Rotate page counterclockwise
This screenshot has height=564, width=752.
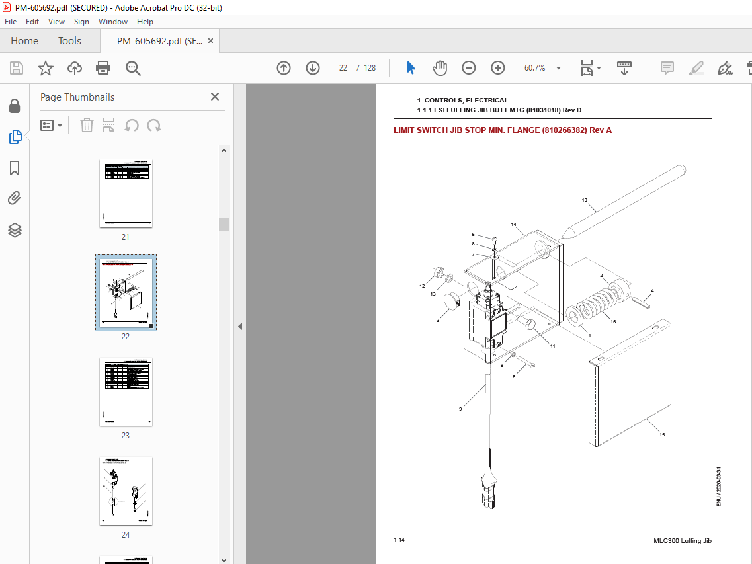132,125
